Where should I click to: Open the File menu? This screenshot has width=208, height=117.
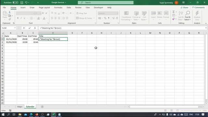click(x=4, y=7)
